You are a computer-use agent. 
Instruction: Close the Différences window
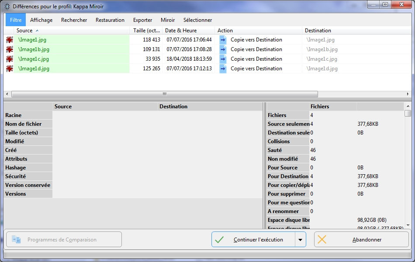point(401,4)
